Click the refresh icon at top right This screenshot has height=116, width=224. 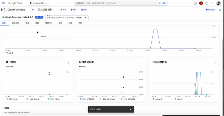coord(220,10)
